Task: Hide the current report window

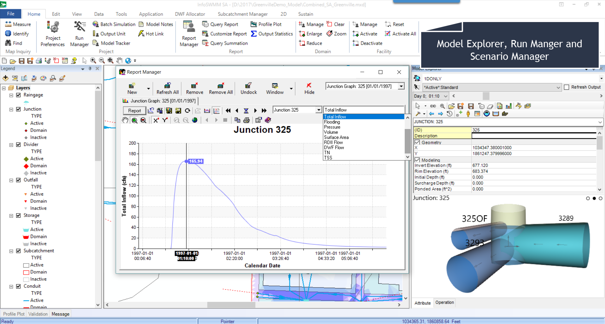Action: [x=309, y=88]
